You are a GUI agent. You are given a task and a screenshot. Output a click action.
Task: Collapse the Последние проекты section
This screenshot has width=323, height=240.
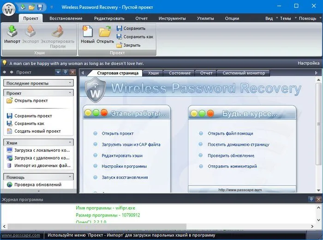coord(70,83)
